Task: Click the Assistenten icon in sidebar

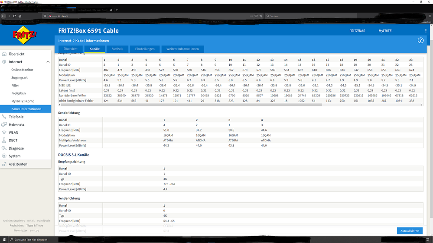Action: pyautogui.click(x=4, y=164)
